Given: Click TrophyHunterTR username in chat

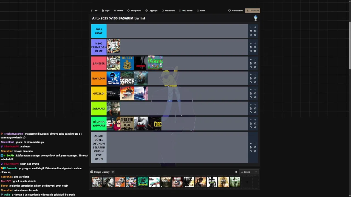Looking at the screenshot, I should (x=13, y=134).
